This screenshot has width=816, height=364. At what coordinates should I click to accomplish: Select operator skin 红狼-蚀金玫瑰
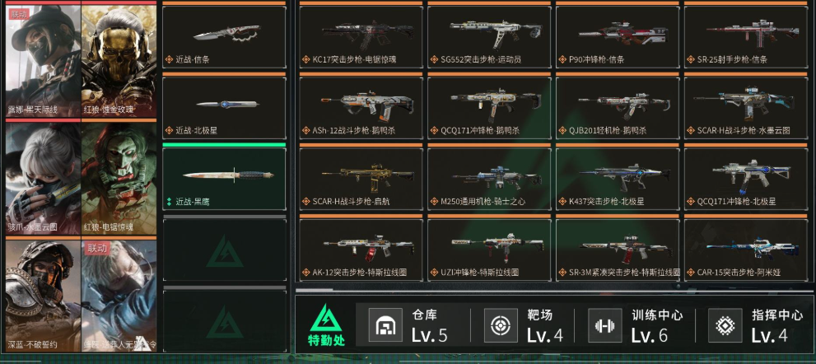119,60
